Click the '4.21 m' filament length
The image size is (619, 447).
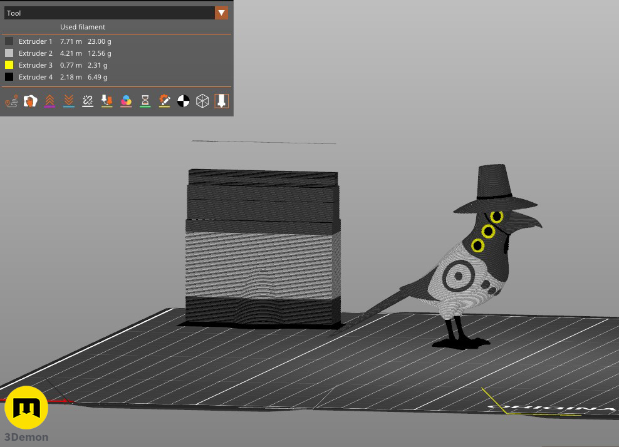point(71,53)
